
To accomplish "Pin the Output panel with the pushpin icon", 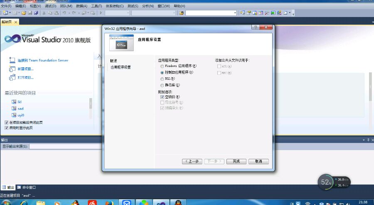I will [368, 140].
